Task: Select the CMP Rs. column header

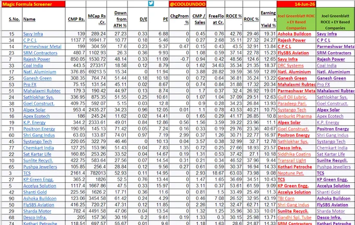Action: tap(76, 19)
